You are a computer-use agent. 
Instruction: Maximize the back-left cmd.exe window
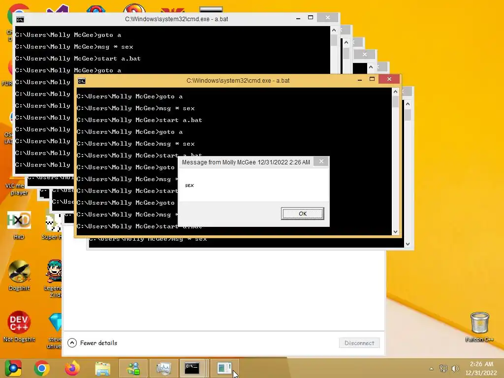click(x=311, y=17)
